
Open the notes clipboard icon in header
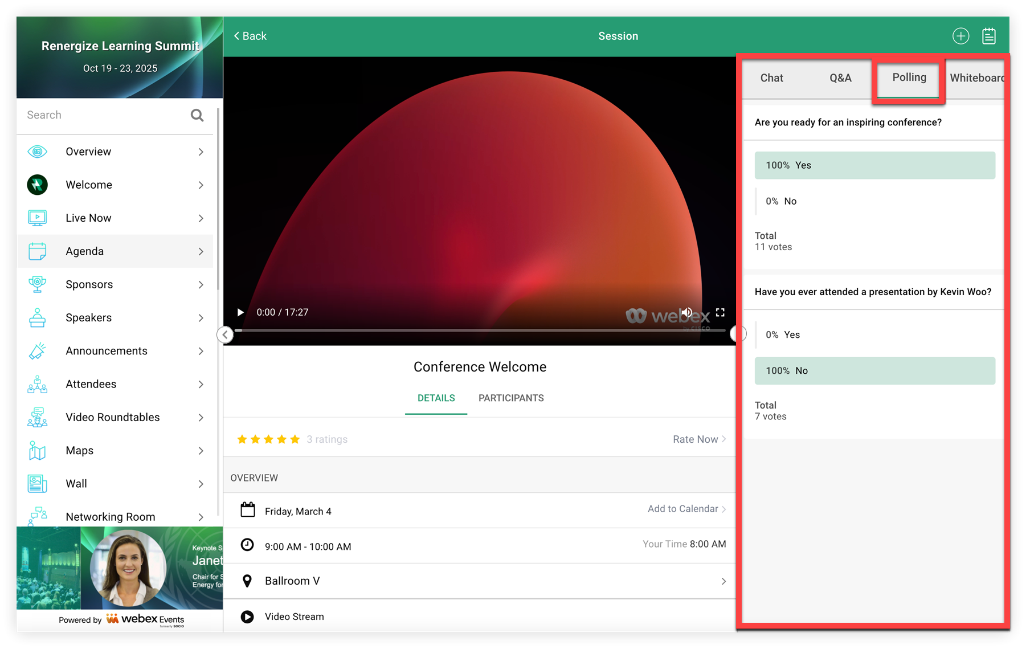pyautogui.click(x=989, y=36)
